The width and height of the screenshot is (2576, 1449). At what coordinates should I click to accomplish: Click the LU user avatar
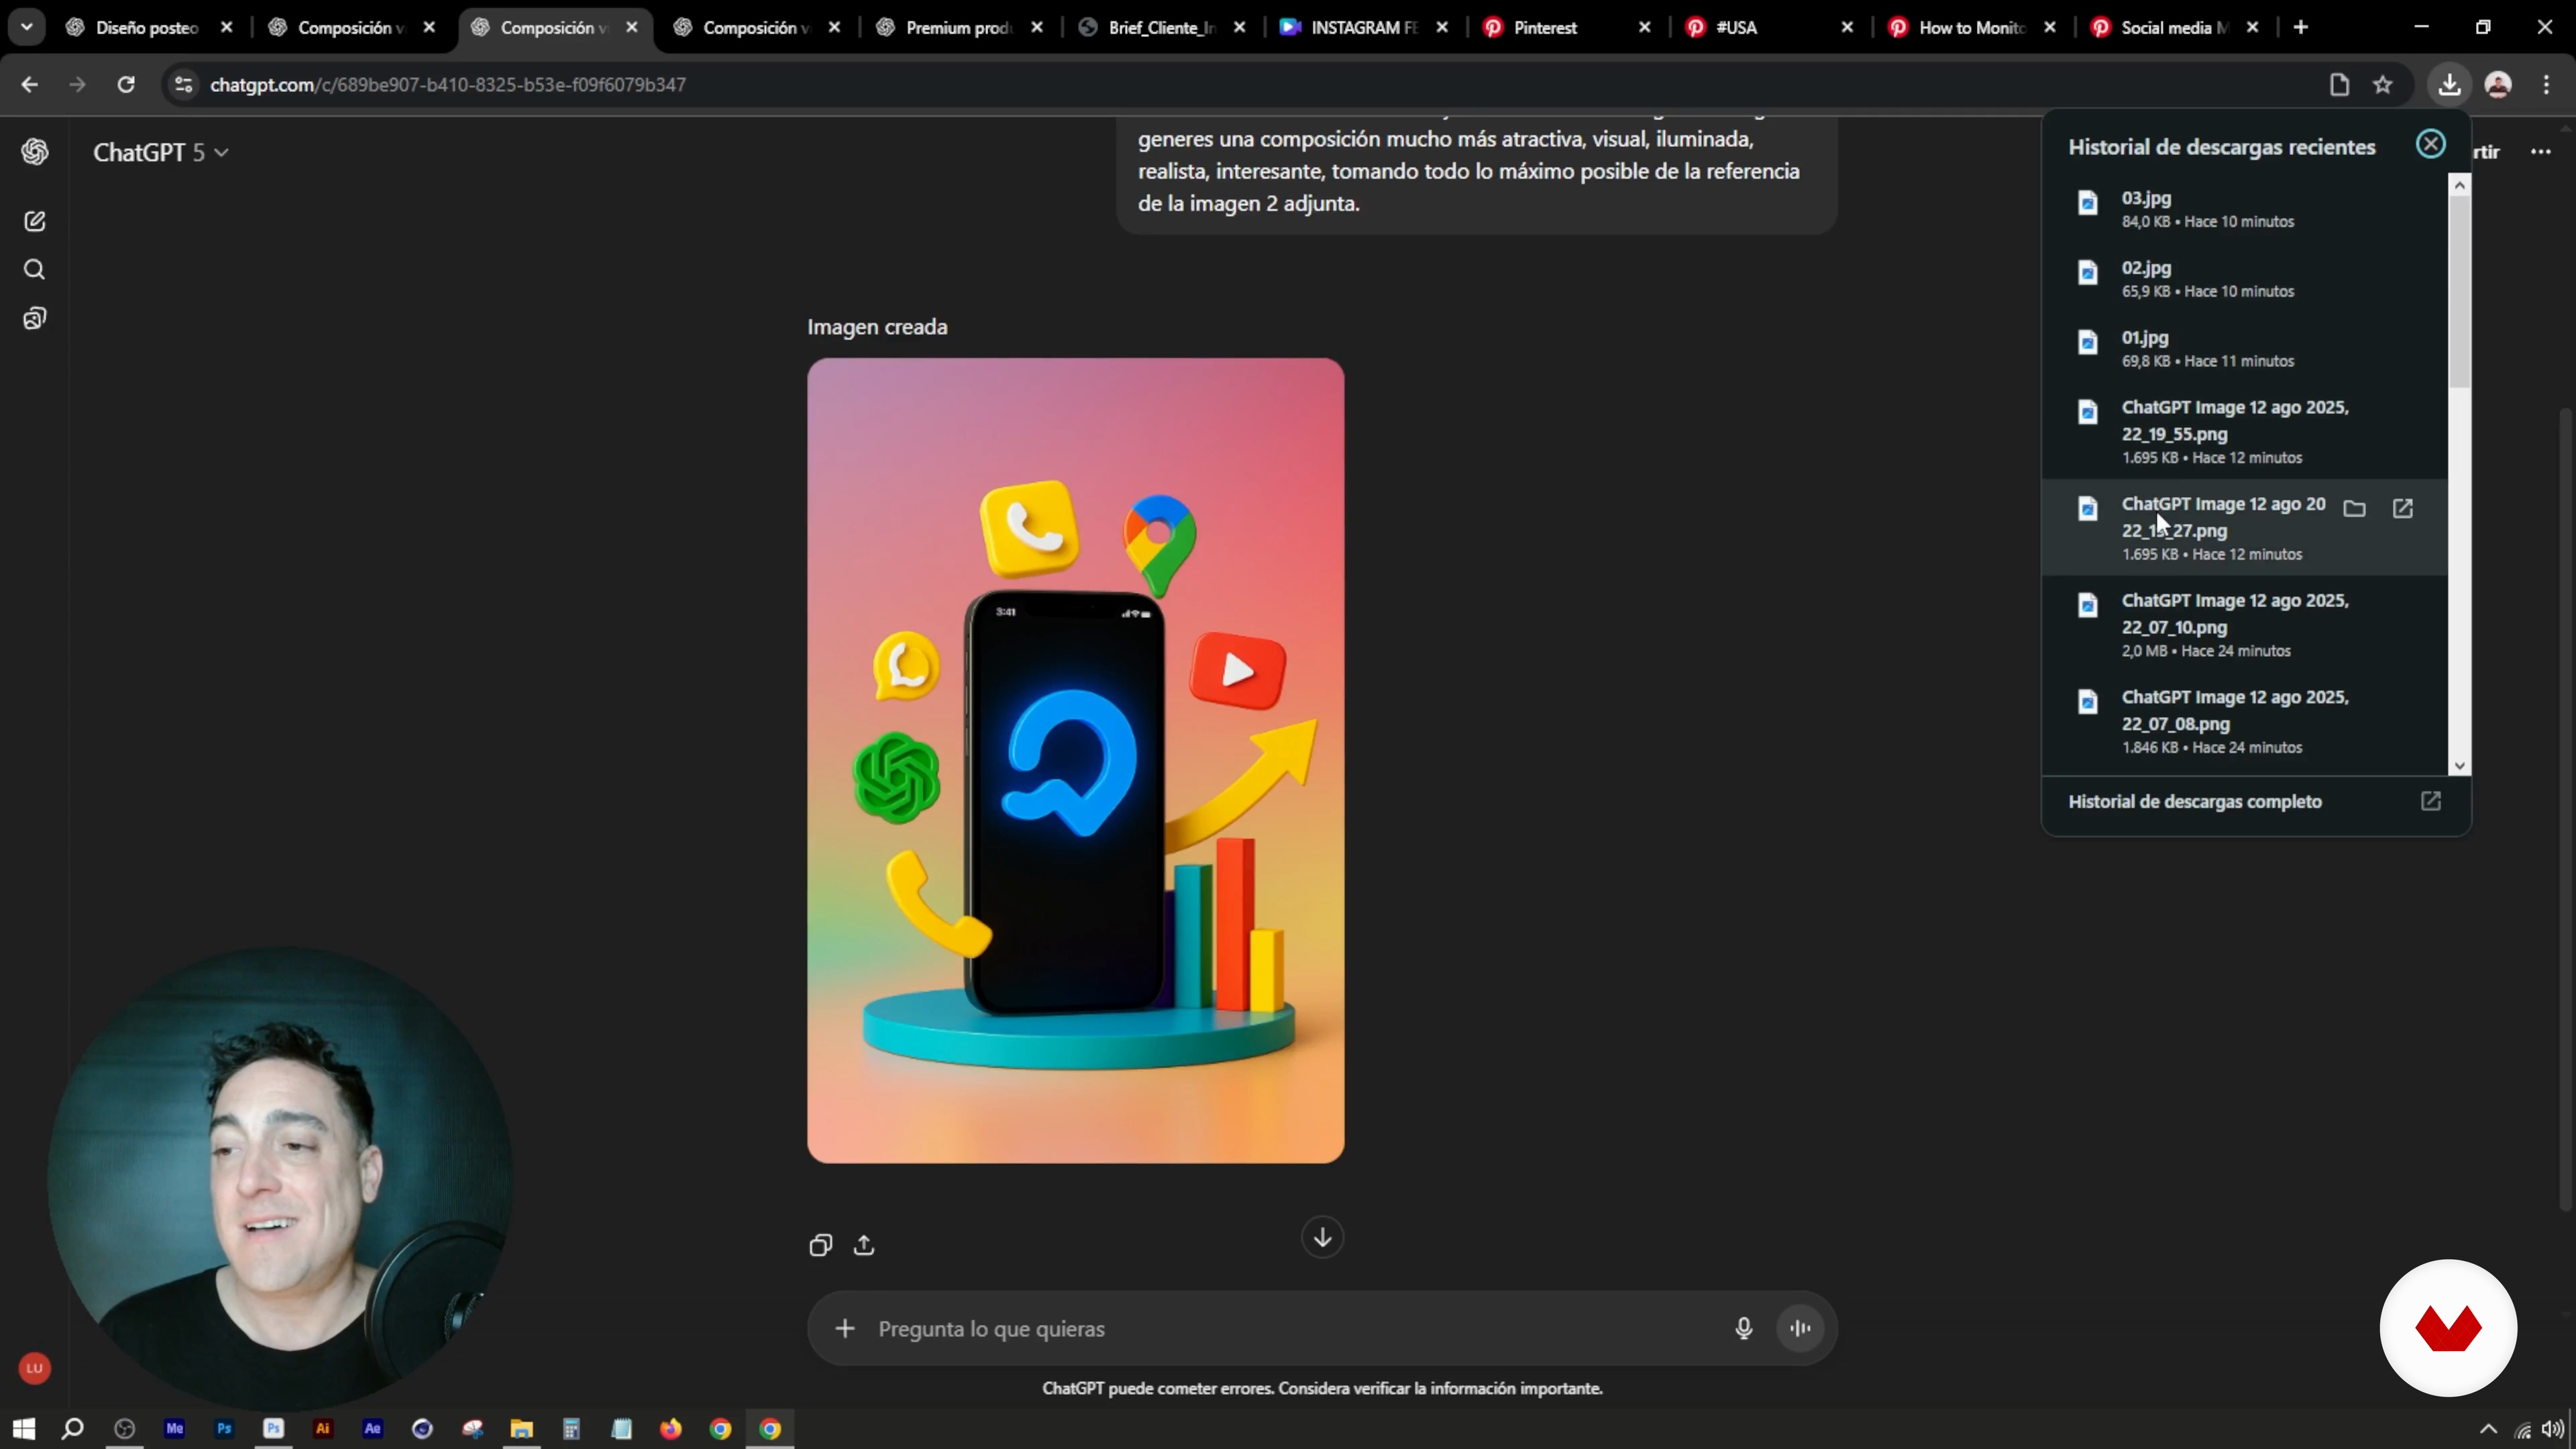pyautogui.click(x=35, y=1368)
